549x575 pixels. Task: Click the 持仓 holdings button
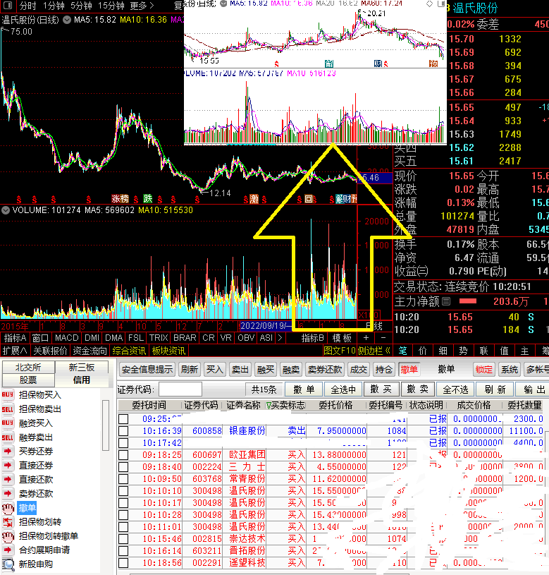384,370
